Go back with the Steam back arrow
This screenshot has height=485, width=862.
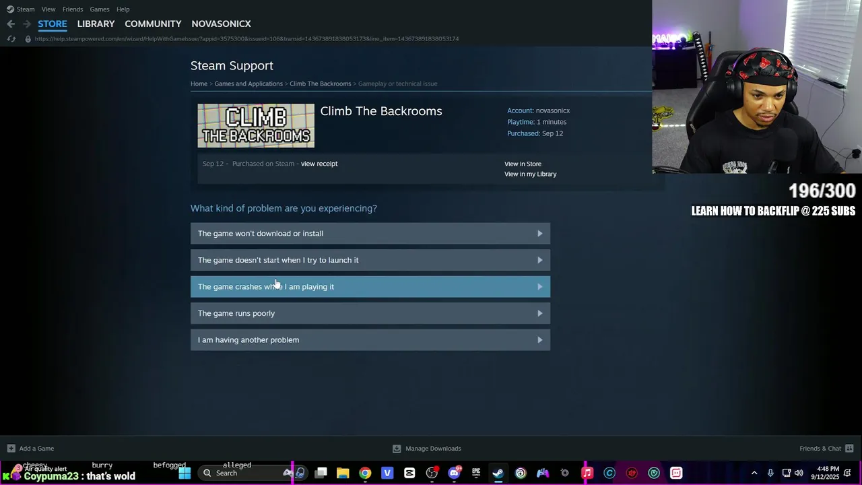[x=11, y=24]
